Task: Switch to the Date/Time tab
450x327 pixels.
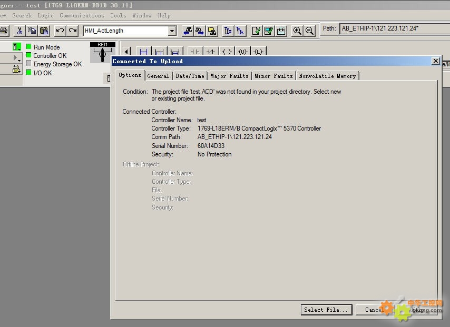Action: 190,76
